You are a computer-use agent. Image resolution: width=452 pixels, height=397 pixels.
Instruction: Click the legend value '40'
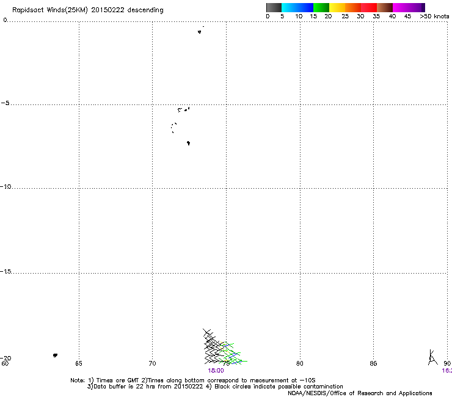tap(392, 16)
